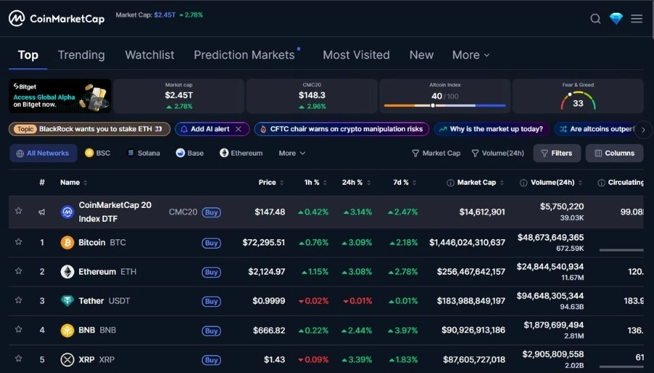The height and width of the screenshot is (373, 654).
Task: Star XRP for the watchlist
Action: tap(18, 358)
